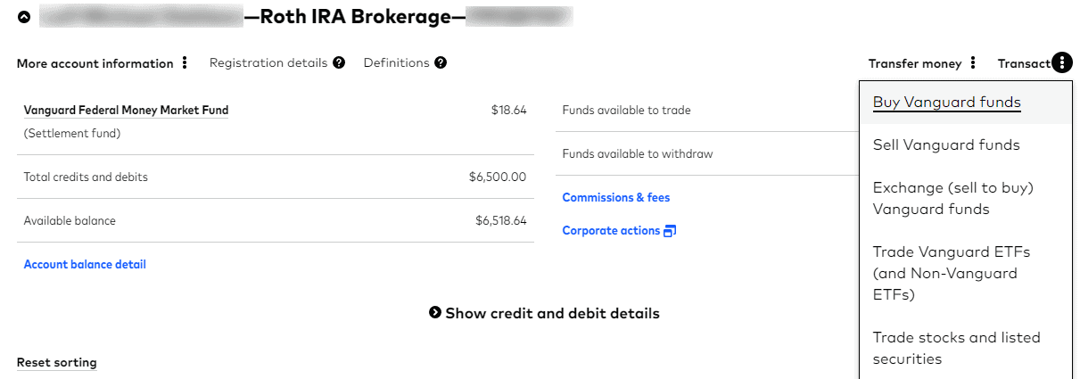Click the Transact three-dot circle icon
Image resolution: width=1080 pixels, height=379 pixels.
coord(1062,62)
